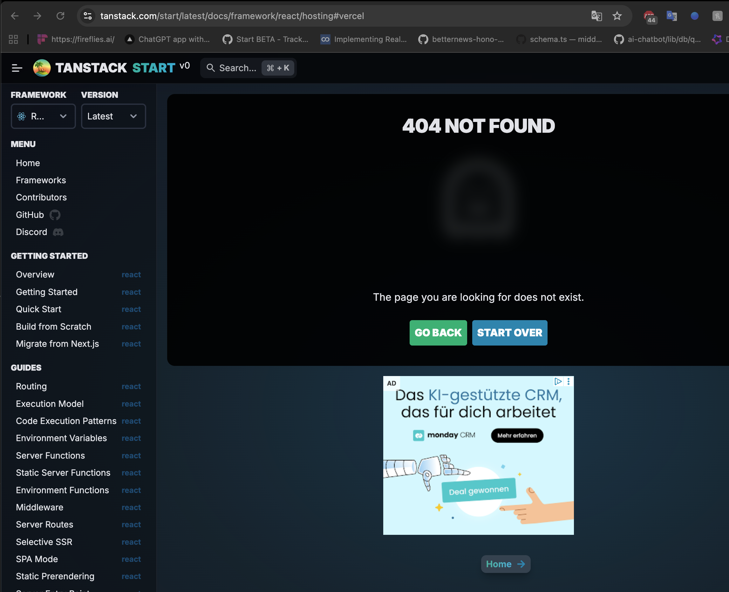Image resolution: width=729 pixels, height=592 pixels.
Task: Open the Chrome tab groups grid button
Action: [13, 39]
